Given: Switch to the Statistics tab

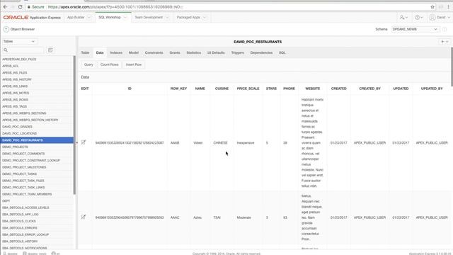Looking at the screenshot, I should point(193,52).
